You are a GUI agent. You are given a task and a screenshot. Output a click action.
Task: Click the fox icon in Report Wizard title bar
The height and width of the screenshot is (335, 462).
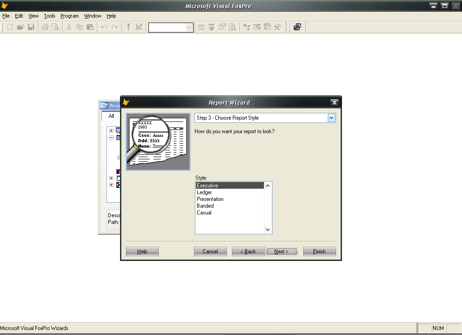pos(126,102)
